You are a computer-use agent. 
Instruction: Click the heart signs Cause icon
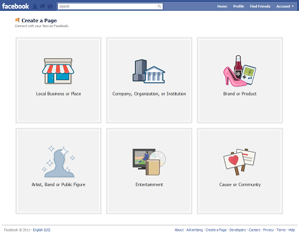[x=239, y=162]
